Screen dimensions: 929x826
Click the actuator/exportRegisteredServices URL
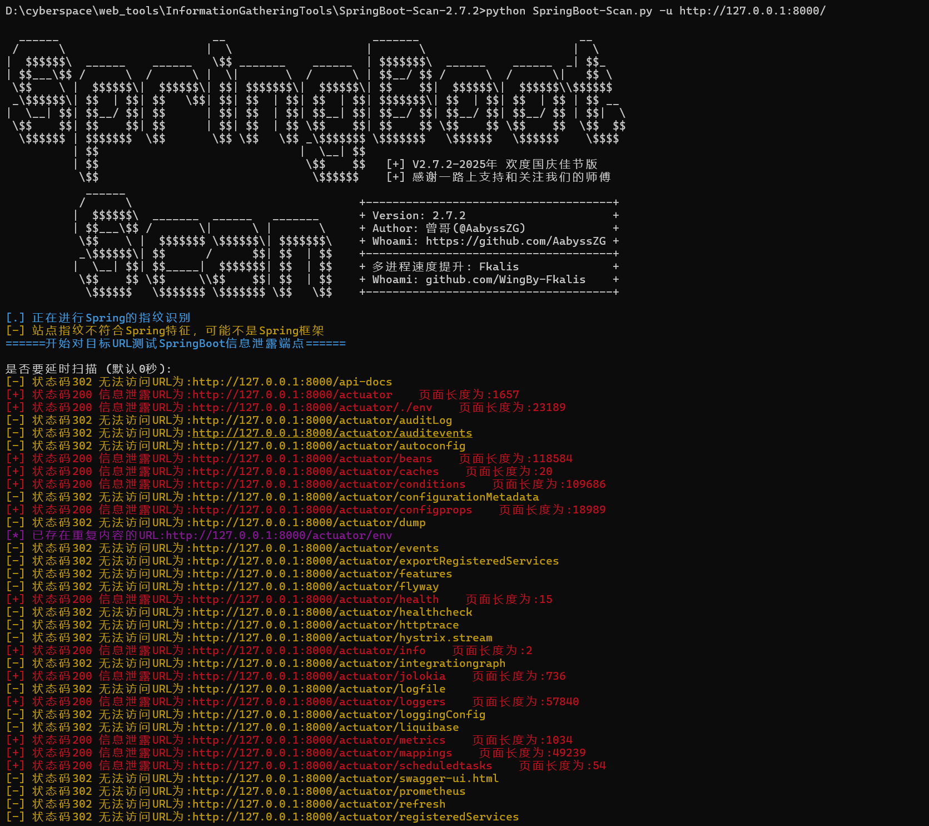[x=375, y=561]
